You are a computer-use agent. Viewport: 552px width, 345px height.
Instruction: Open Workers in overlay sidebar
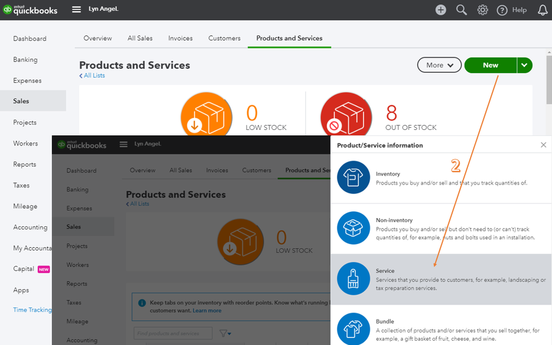[x=77, y=265]
